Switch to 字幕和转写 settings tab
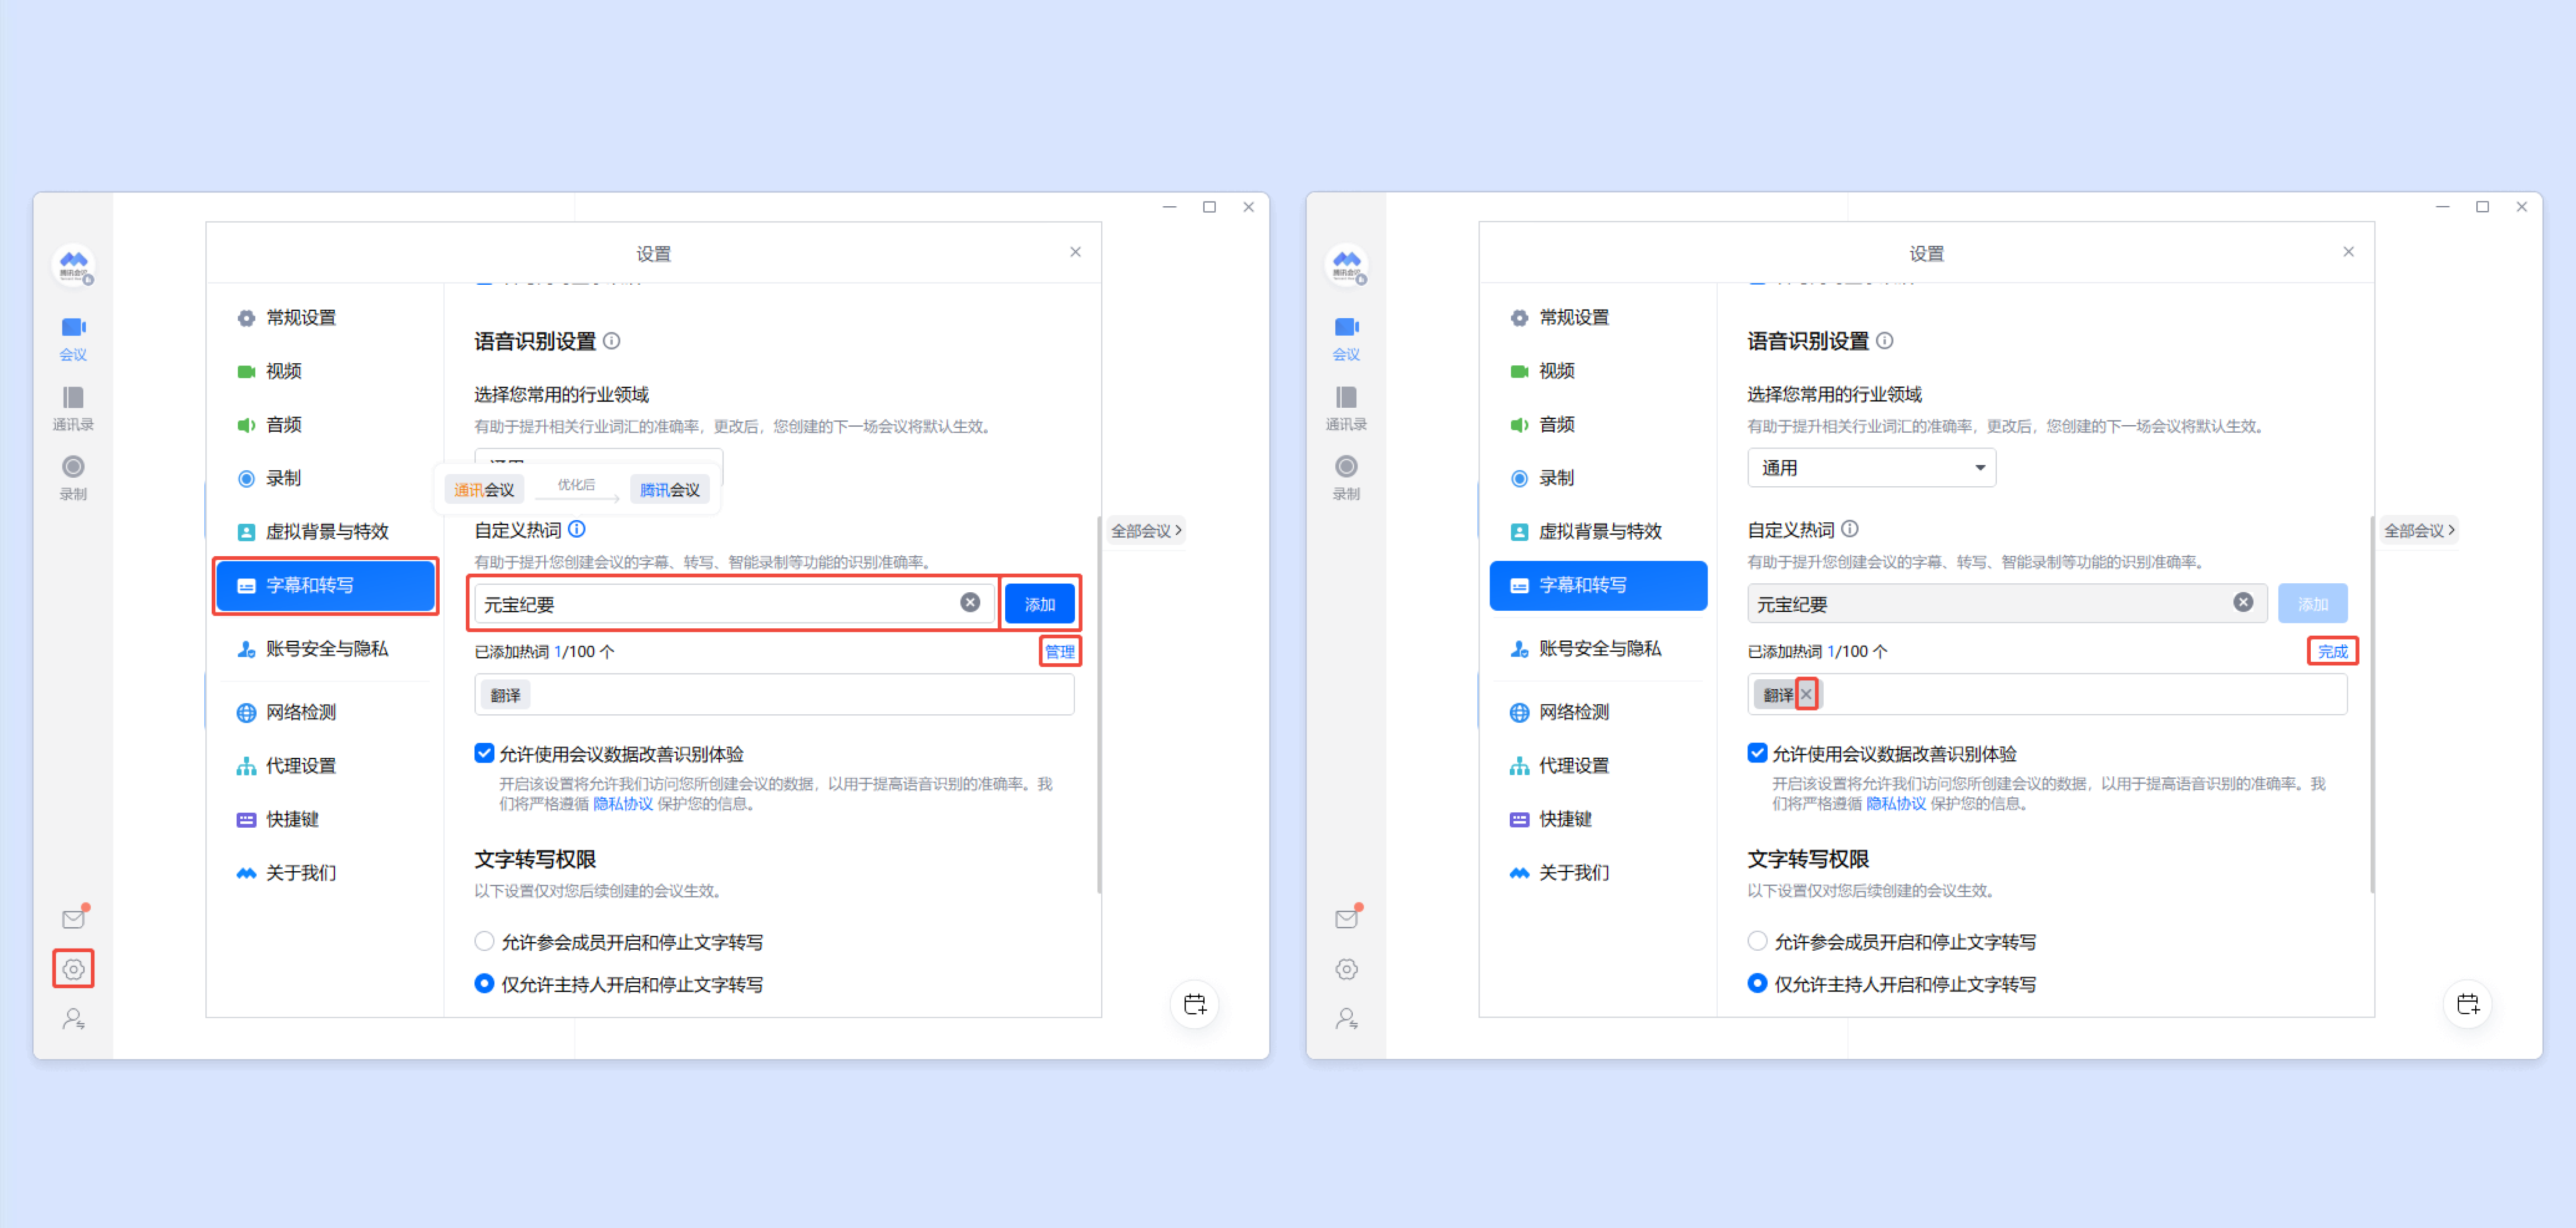This screenshot has height=1228, width=2576. tap(325, 584)
